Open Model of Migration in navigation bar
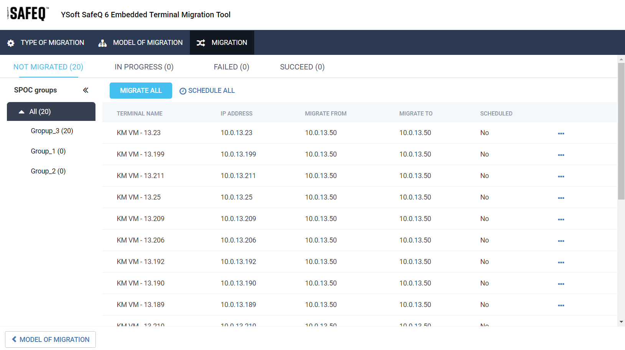Image resolution: width=625 pixels, height=350 pixels. point(141,43)
